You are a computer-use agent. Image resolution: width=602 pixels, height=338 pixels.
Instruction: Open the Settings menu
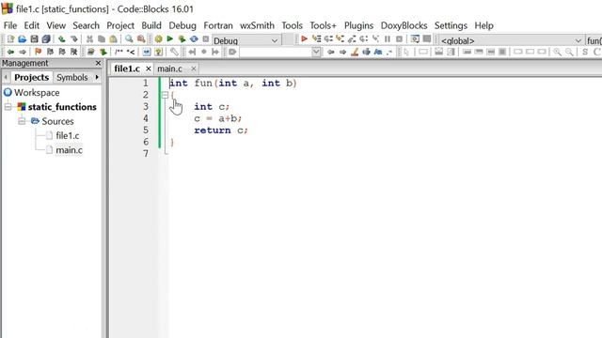coord(451,25)
